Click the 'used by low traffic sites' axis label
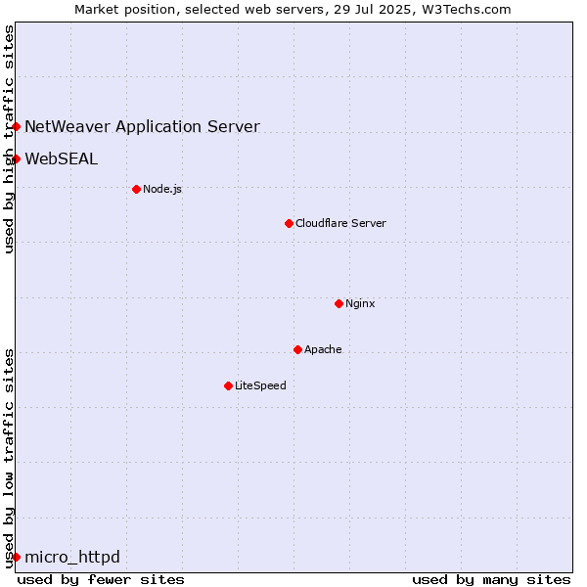 8,459
